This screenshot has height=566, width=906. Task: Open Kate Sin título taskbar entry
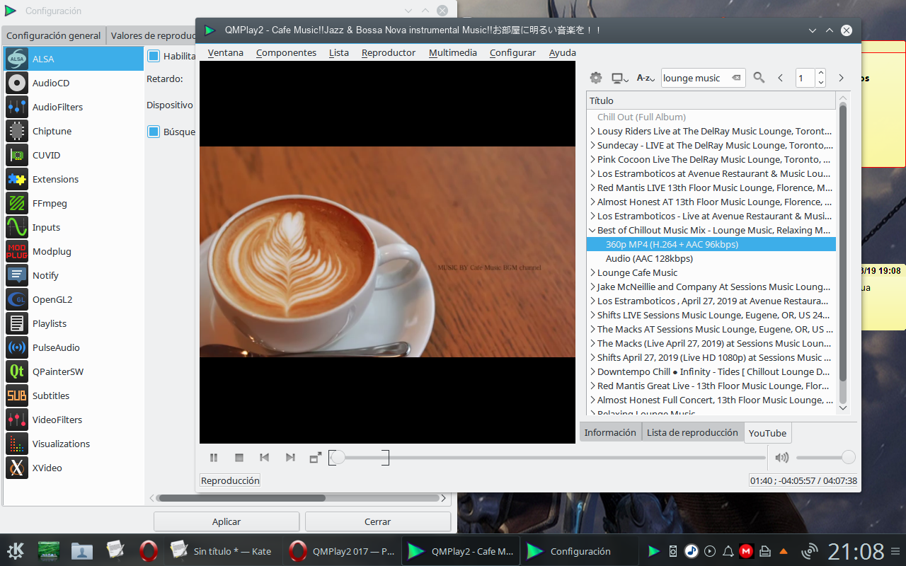pos(224,551)
